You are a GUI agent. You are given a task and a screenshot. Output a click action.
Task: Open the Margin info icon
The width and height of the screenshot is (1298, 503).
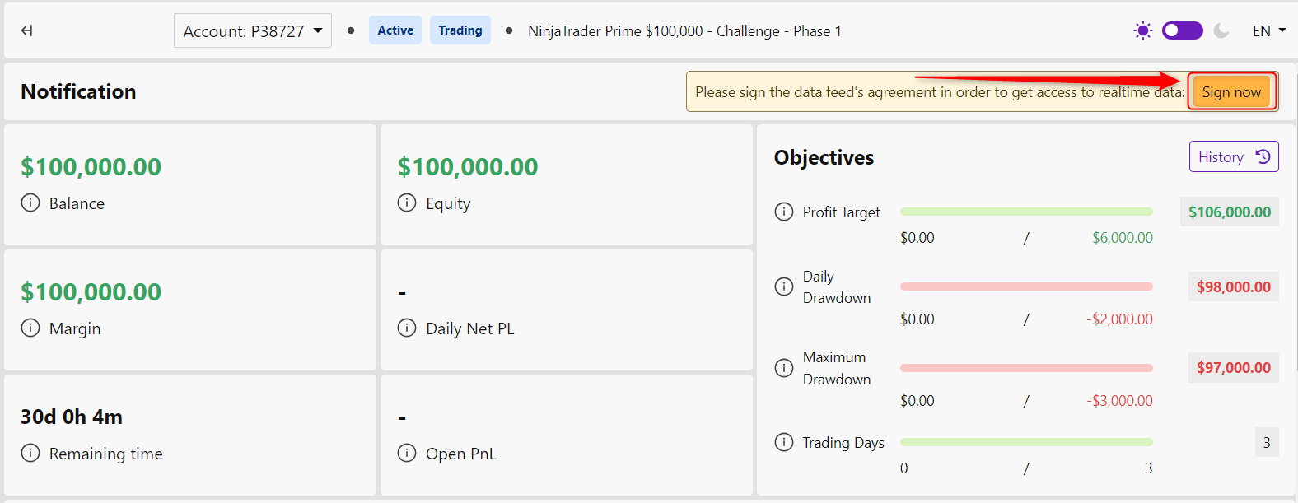point(30,328)
